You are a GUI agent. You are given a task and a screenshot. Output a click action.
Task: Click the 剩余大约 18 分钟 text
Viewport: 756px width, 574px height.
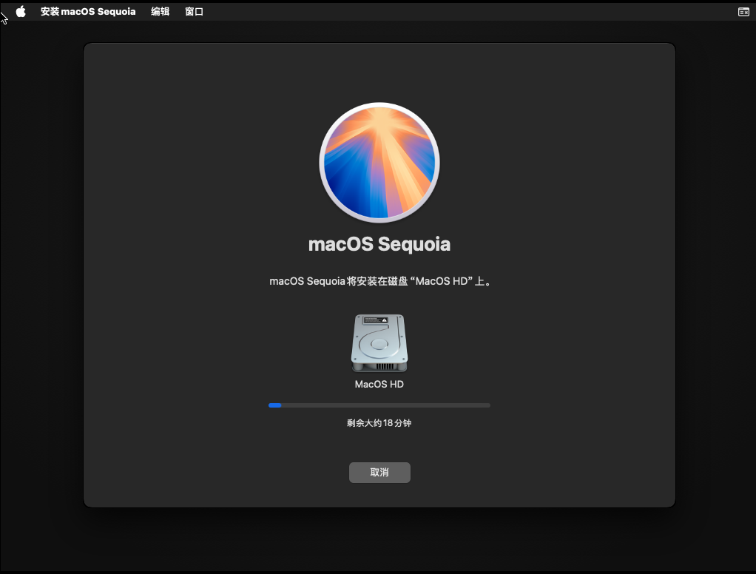coord(379,423)
